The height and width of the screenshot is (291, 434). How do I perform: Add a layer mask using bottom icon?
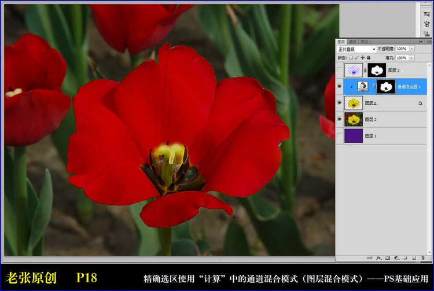pos(387,257)
